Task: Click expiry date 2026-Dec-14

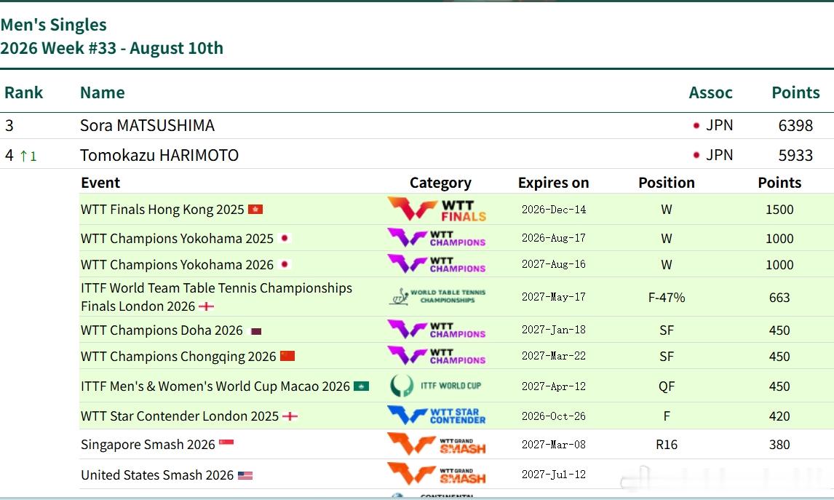Action: pos(554,210)
